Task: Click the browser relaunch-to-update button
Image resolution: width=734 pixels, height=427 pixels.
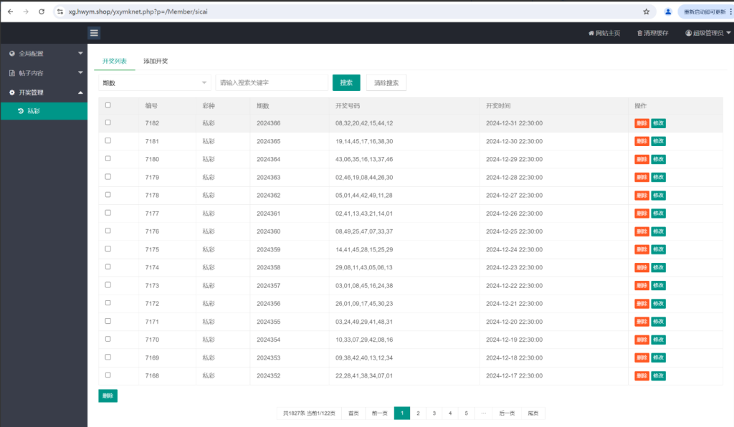Action: 705,11
